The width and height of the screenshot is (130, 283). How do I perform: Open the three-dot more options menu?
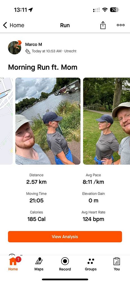(x=121, y=25)
